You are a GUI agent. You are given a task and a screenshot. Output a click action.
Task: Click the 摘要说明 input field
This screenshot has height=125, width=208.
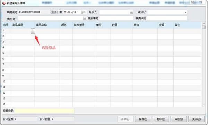(x=167, y=18)
